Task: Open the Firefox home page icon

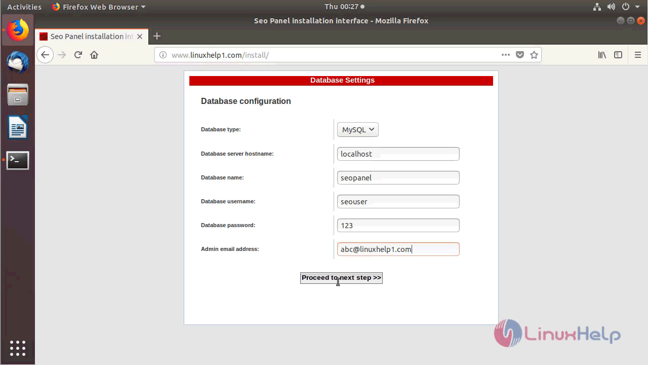Action: pos(94,55)
